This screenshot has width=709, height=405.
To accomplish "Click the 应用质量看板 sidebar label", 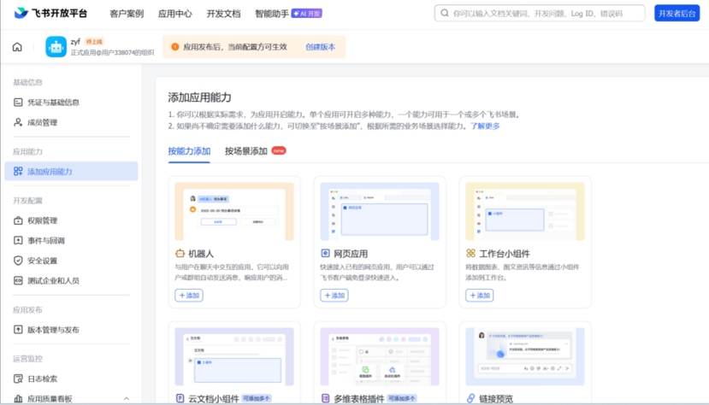I will click(x=50, y=399).
